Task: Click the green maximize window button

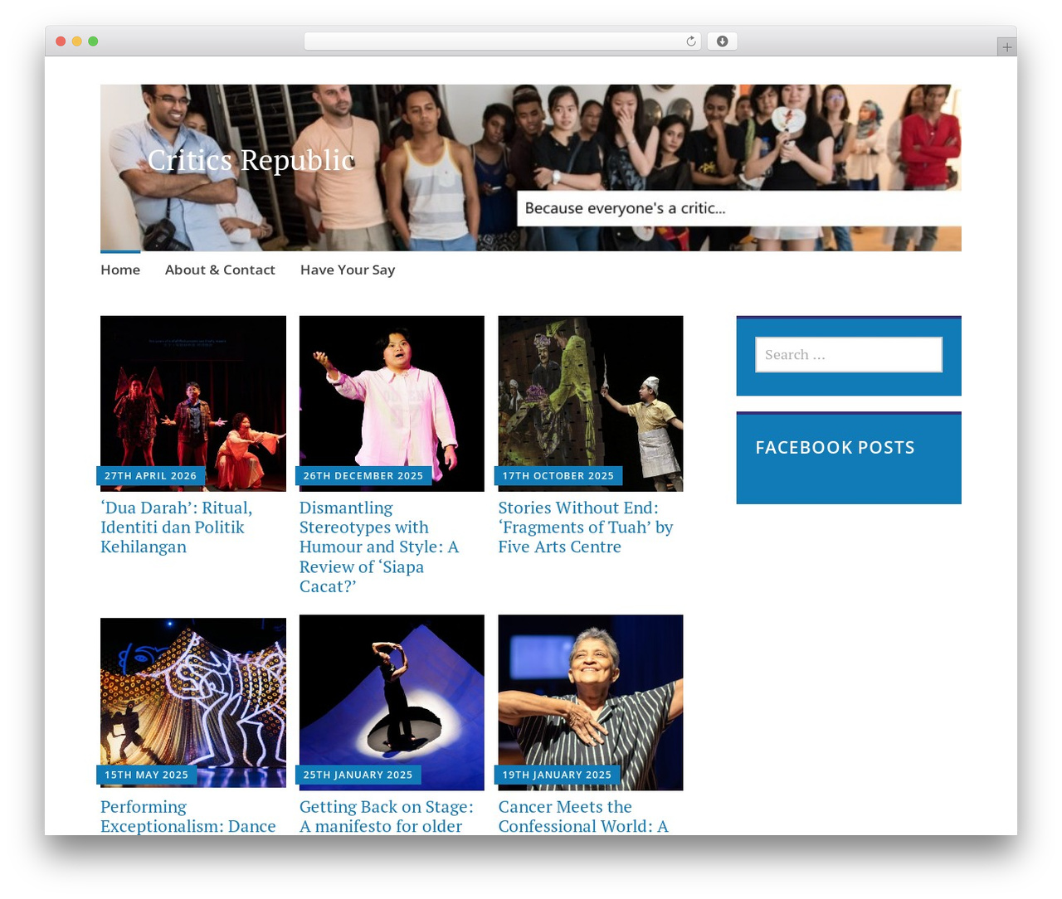Action: 93,41
